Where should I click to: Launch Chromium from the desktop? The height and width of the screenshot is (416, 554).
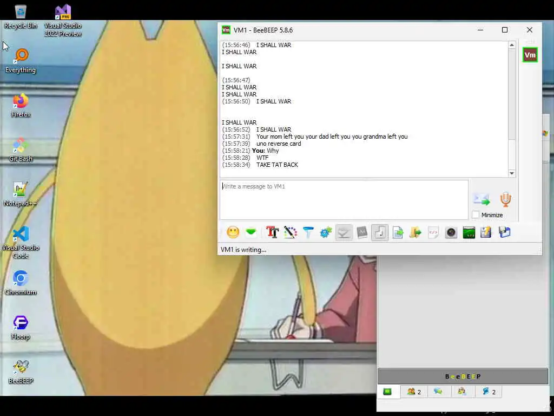[x=21, y=283]
